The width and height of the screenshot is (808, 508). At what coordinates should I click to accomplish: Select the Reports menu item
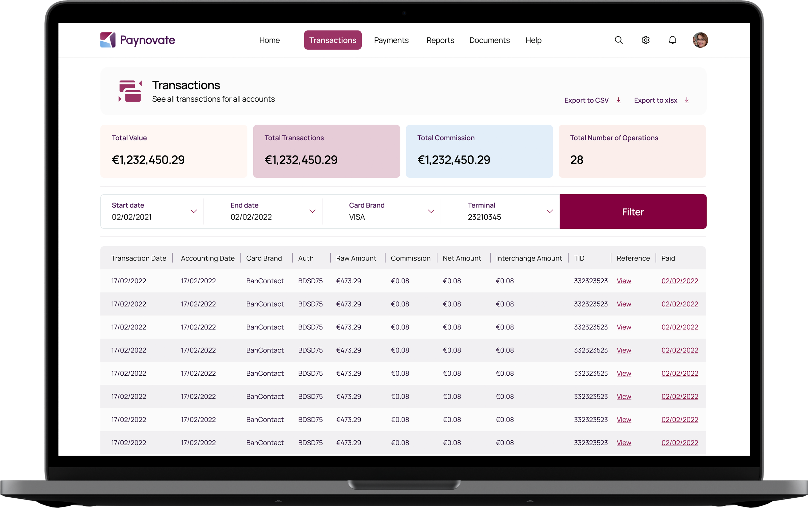point(440,40)
